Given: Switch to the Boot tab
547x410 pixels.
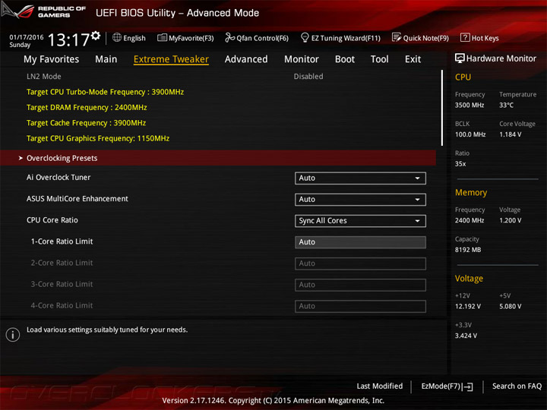Looking at the screenshot, I should 345,59.
